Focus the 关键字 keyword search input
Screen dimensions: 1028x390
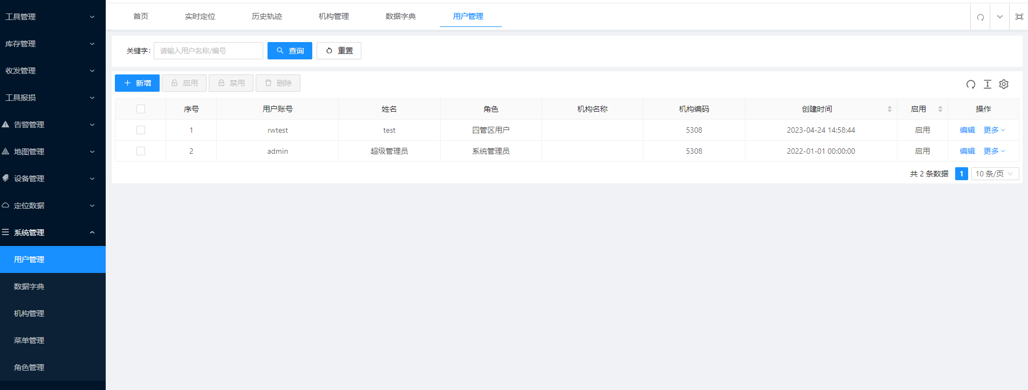click(x=208, y=51)
